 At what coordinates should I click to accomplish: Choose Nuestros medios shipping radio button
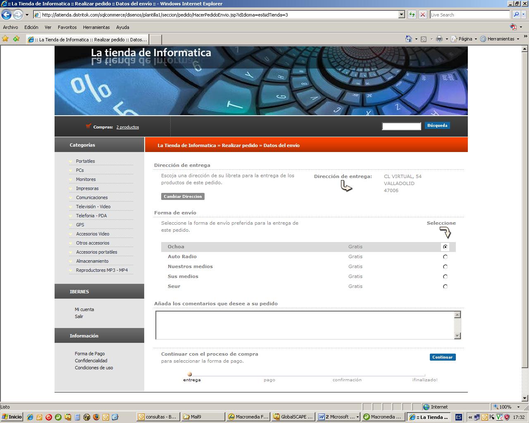click(x=445, y=267)
